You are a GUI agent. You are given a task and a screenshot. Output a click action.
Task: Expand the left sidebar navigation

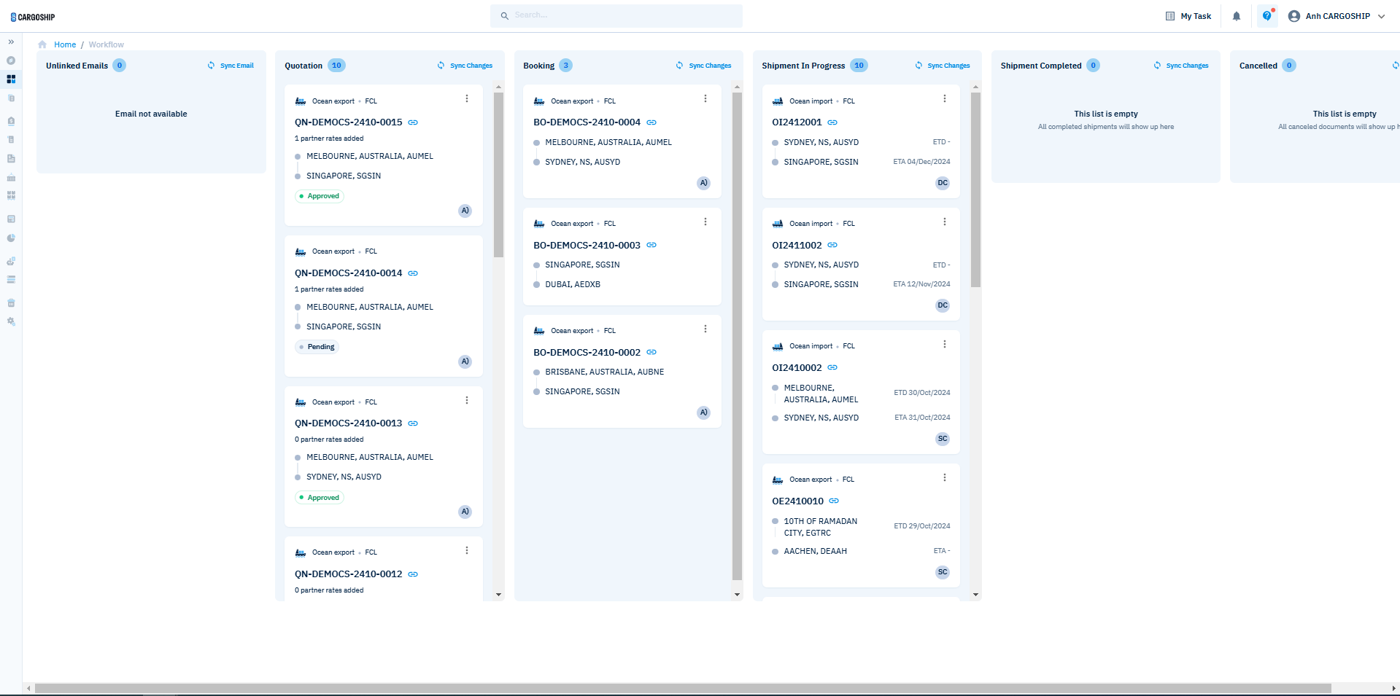pyautogui.click(x=11, y=42)
